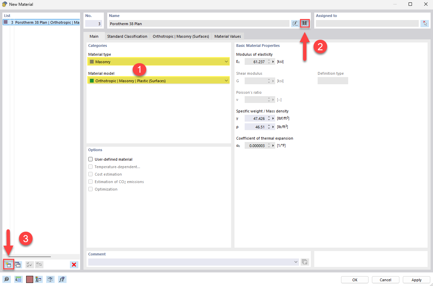Open the help question mark icon
The width and height of the screenshot is (433, 286).
7,279
